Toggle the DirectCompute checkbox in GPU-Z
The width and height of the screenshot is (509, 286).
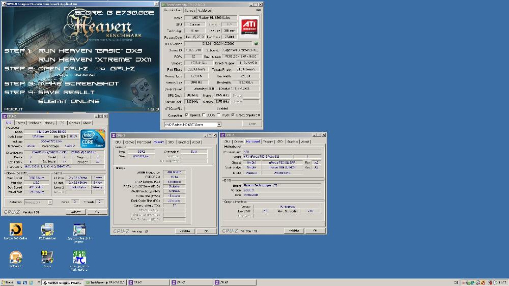(233, 115)
